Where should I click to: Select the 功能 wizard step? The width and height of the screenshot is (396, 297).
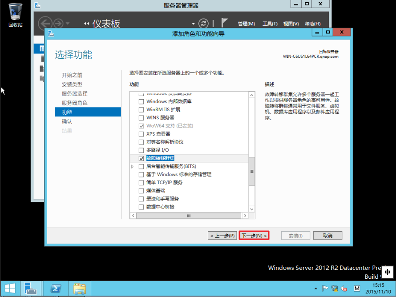(x=88, y=112)
